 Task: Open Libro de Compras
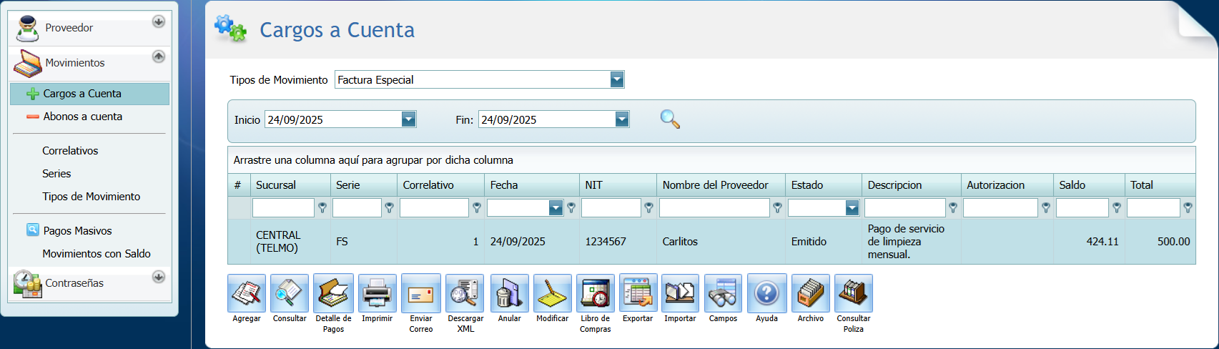point(595,293)
